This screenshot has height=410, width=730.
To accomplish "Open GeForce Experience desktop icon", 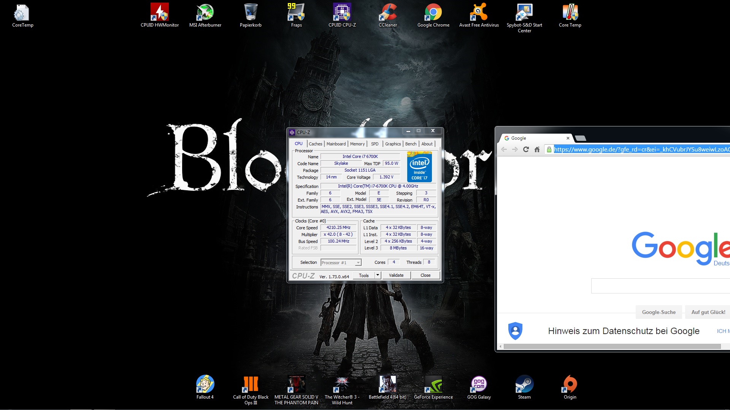I will pos(433,388).
